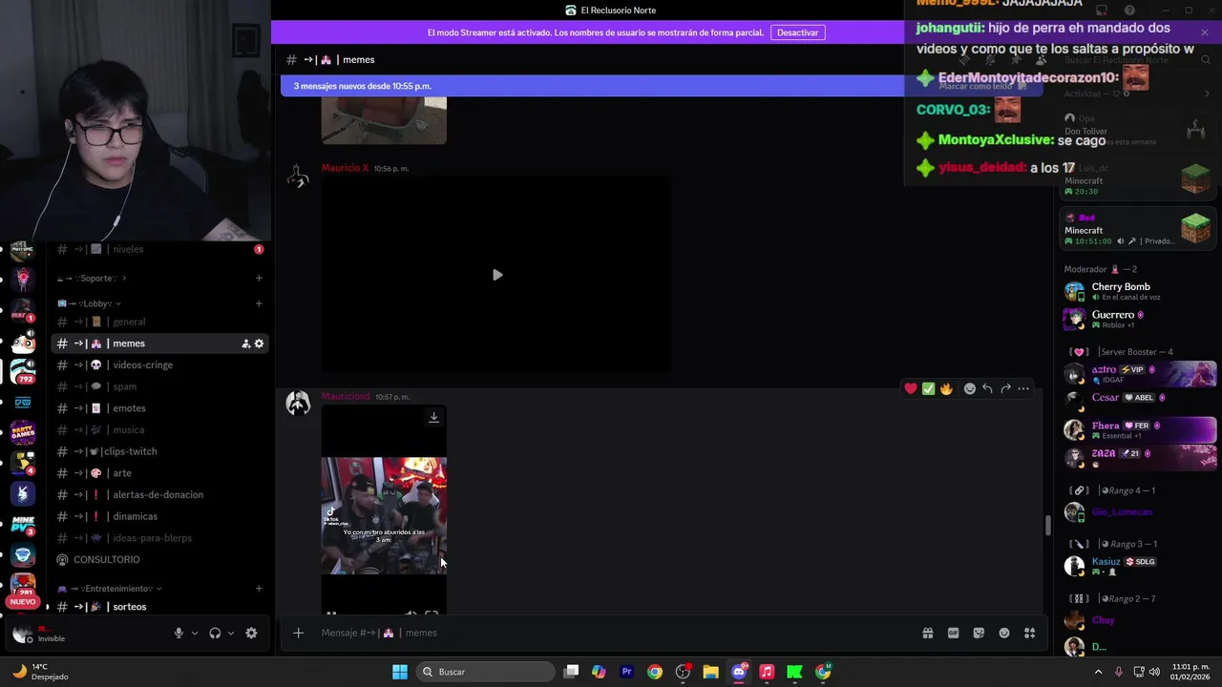Screen dimensions: 1222x687
Task: React with the red heart emoji
Action: 911,388
